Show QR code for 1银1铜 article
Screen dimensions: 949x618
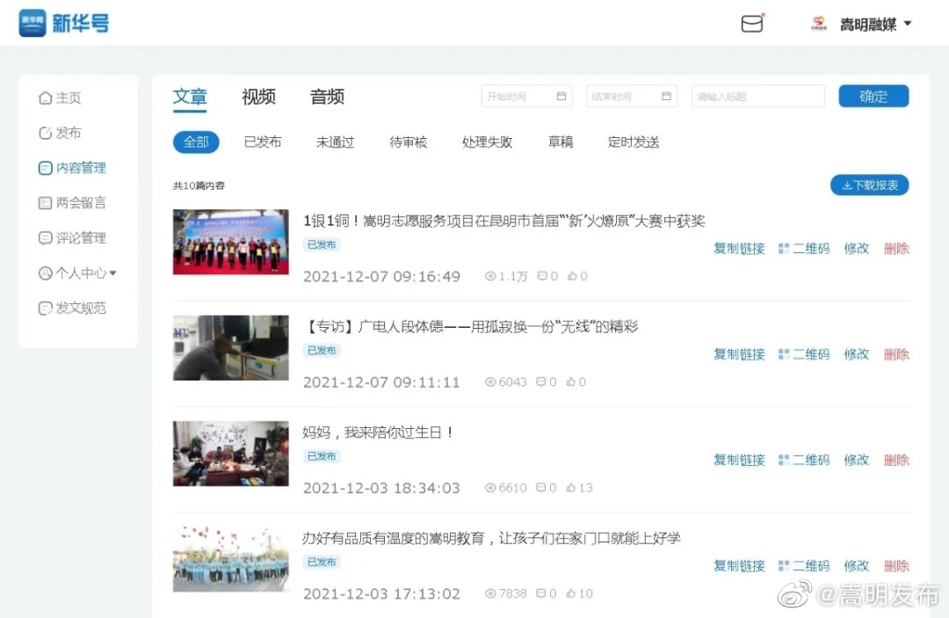point(804,248)
